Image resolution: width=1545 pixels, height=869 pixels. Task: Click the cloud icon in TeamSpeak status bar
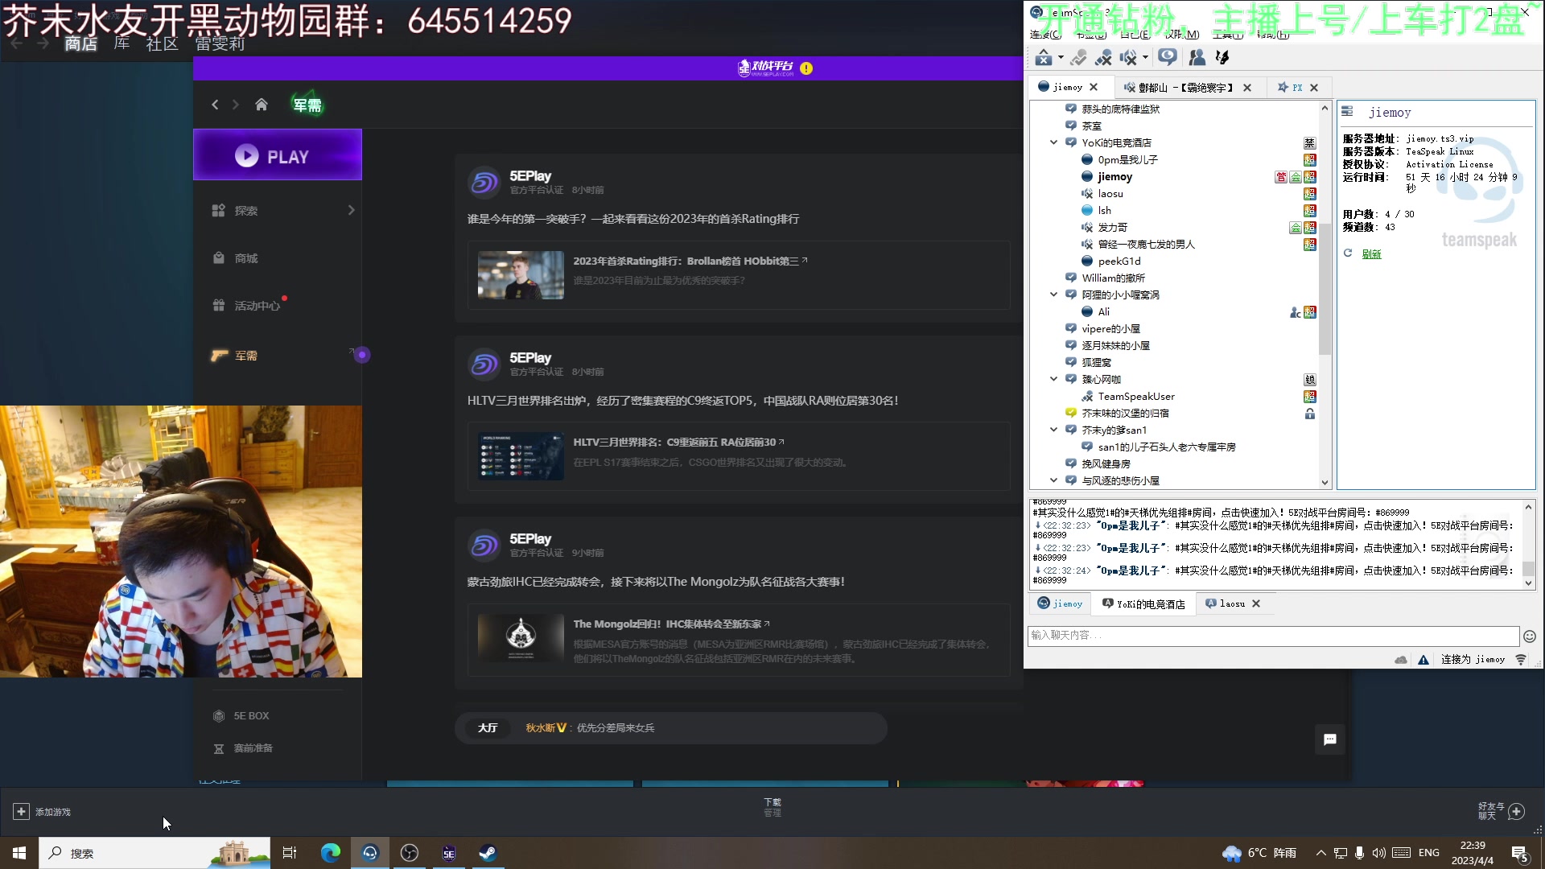tap(1401, 660)
